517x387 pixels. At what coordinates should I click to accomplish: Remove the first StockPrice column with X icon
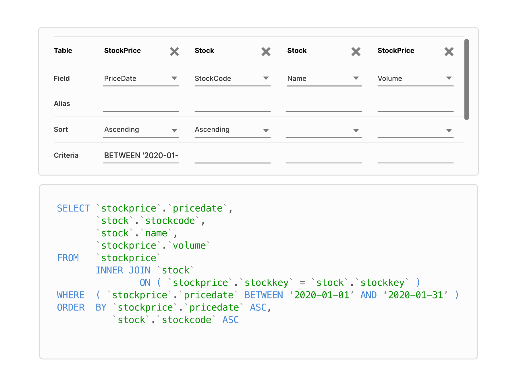click(x=174, y=52)
